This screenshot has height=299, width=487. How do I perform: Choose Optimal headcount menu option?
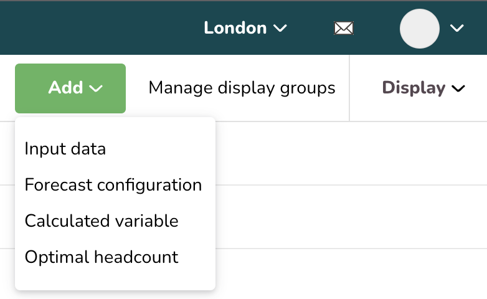[102, 257]
